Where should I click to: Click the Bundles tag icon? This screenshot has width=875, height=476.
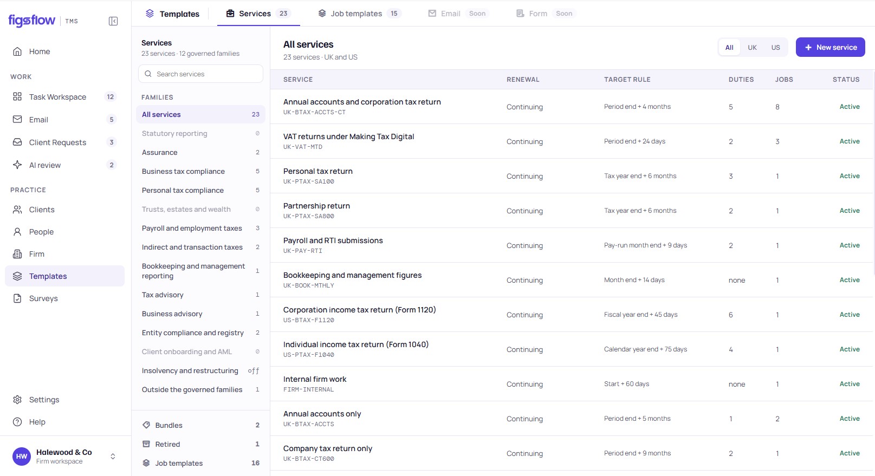coord(146,425)
